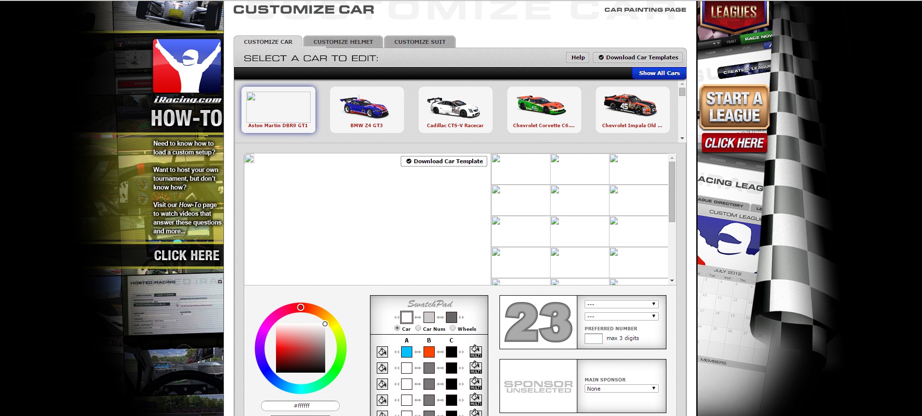Open the Main Sponsor dropdown showing None
Viewport: 922px width, 416px height.
tap(621, 388)
